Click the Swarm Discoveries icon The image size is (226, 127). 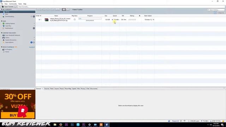[x=4, y=40]
